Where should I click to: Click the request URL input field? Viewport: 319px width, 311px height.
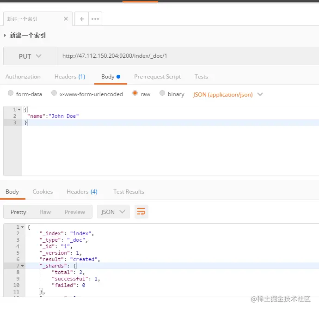[x=188, y=56]
